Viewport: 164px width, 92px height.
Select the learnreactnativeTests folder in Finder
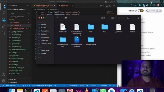63,42
